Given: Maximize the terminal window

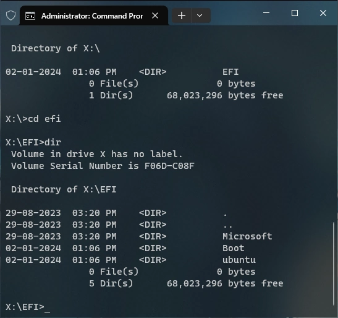Looking at the screenshot, I should pyautogui.click(x=295, y=13).
